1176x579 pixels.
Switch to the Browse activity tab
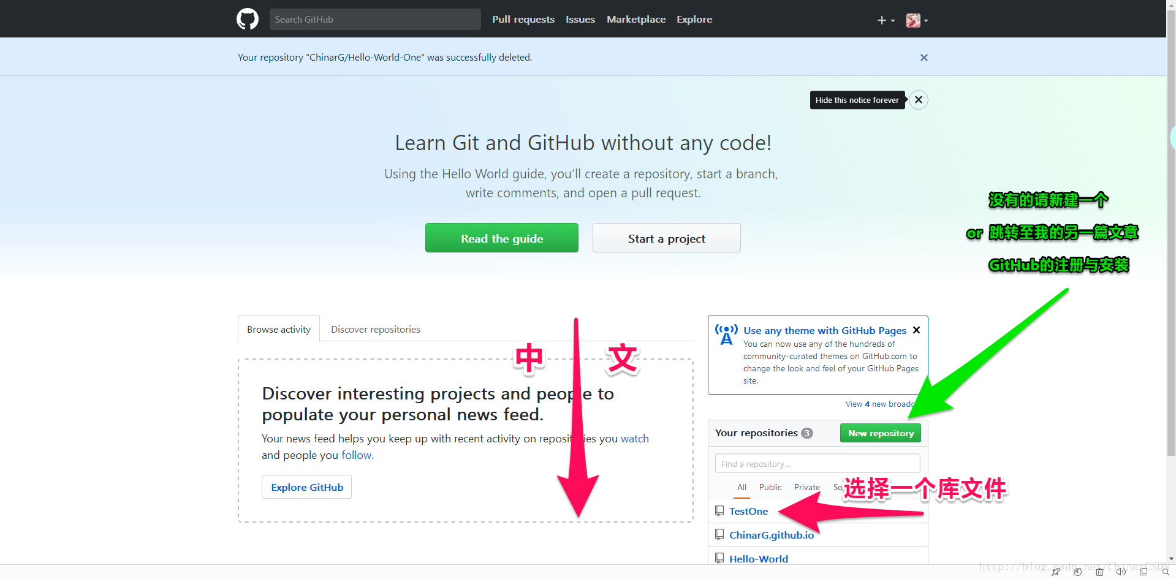coord(279,329)
